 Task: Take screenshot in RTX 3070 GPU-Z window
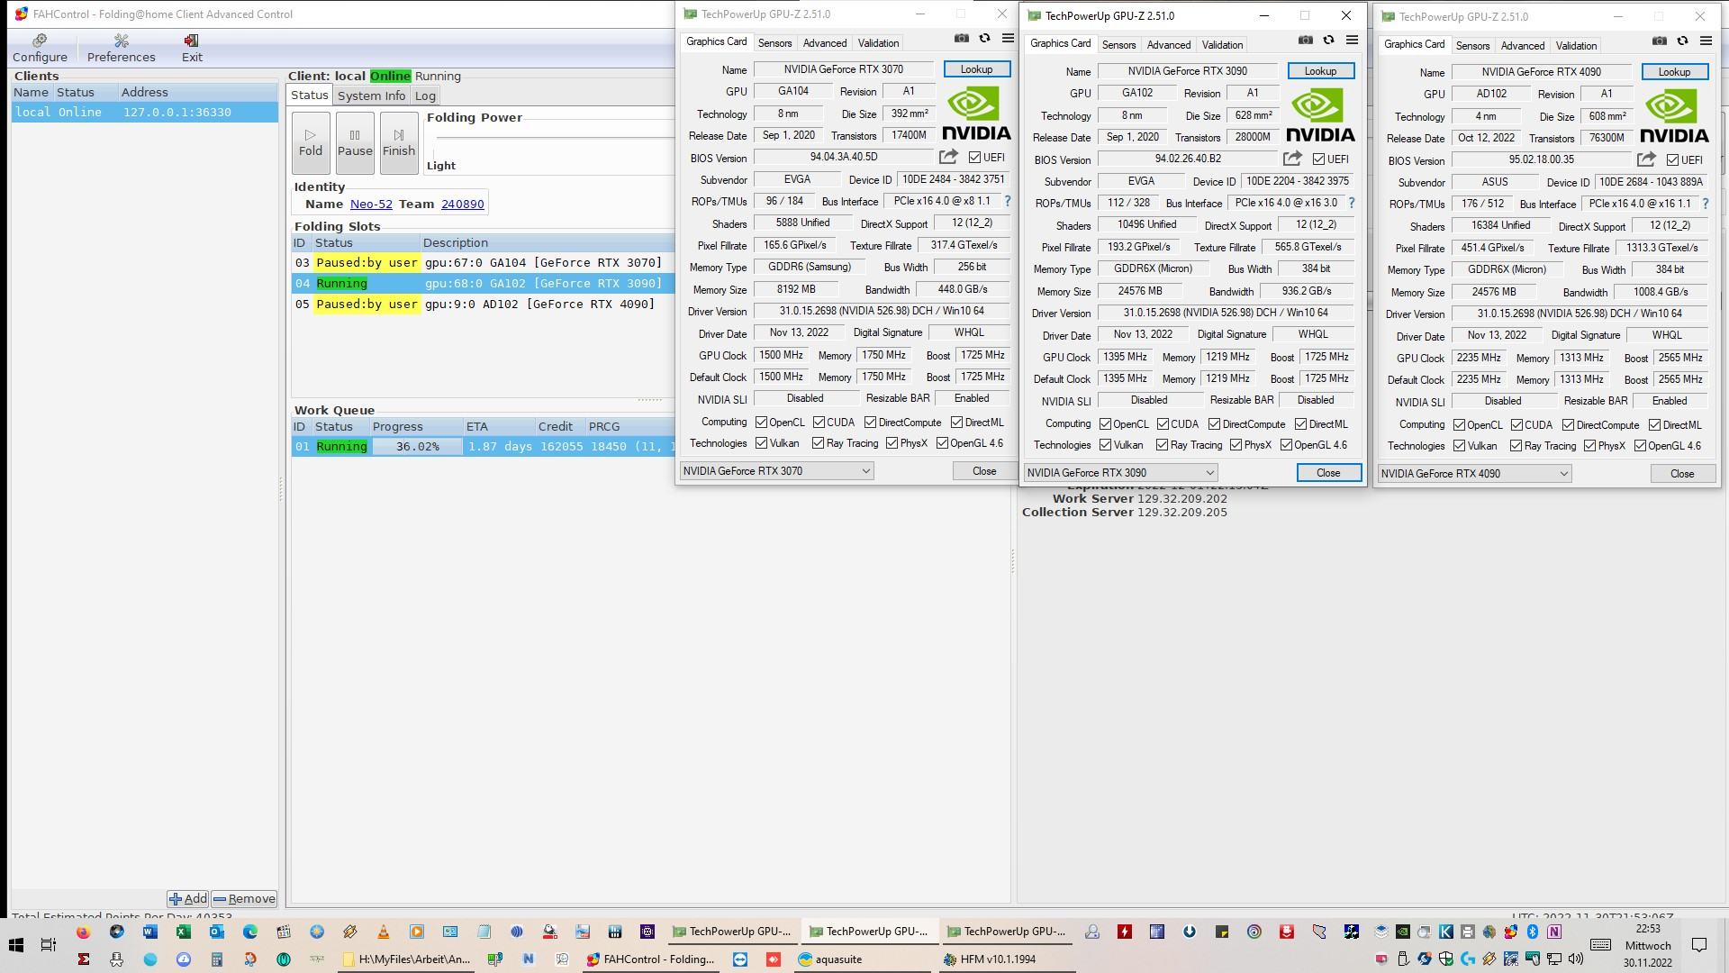(962, 39)
